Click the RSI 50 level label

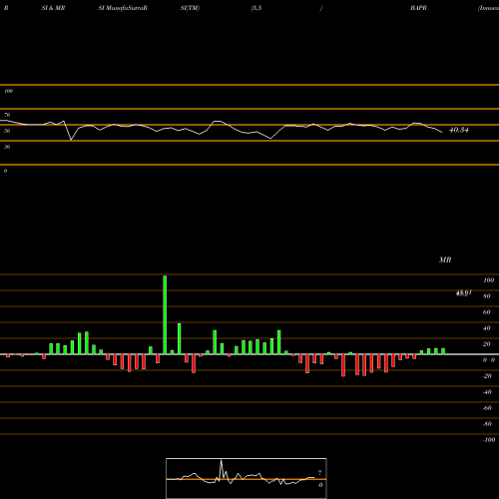[7, 131]
